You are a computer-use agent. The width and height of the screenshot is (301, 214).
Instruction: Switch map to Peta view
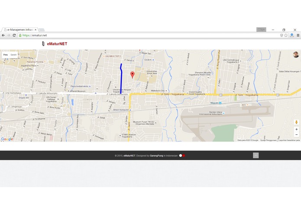[x=6, y=55]
